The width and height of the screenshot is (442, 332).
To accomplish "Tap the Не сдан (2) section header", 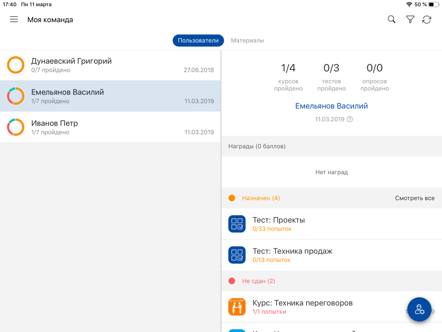I will (x=331, y=281).
